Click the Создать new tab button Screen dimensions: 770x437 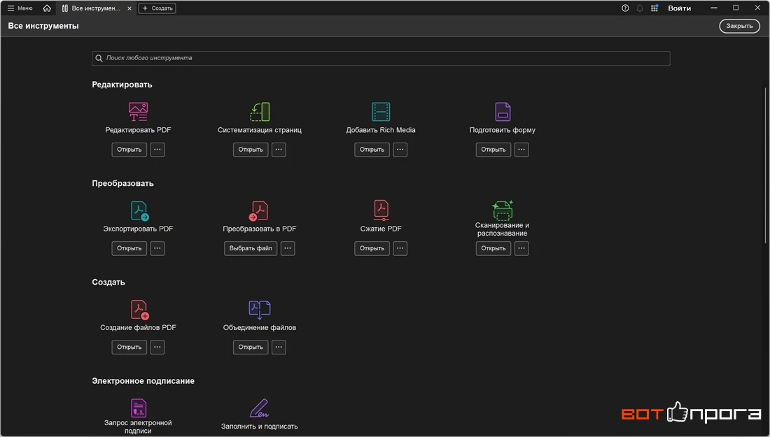157,8
